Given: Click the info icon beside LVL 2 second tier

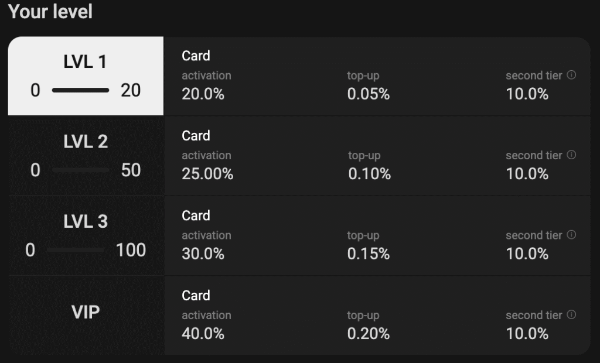Looking at the screenshot, I should point(571,155).
